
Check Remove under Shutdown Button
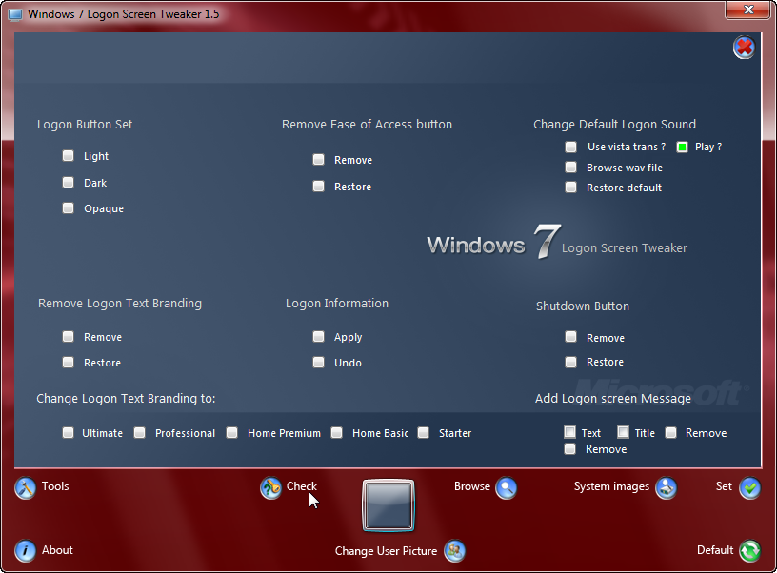(x=570, y=337)
